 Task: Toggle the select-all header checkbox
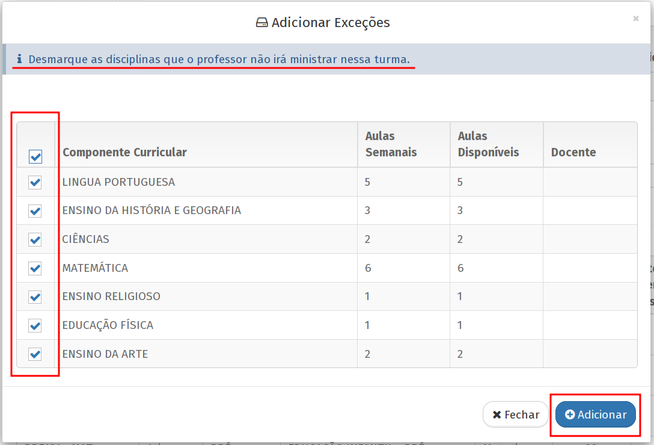(35, 157)
